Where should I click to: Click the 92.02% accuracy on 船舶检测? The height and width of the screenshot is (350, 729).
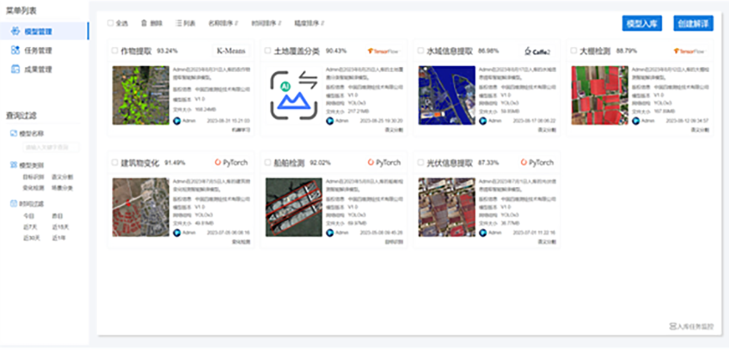(x=320, y=163)
